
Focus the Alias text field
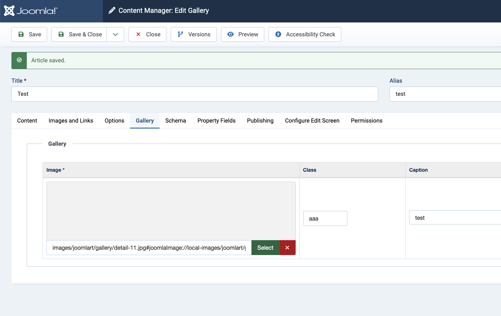click(x=445, y=94)
